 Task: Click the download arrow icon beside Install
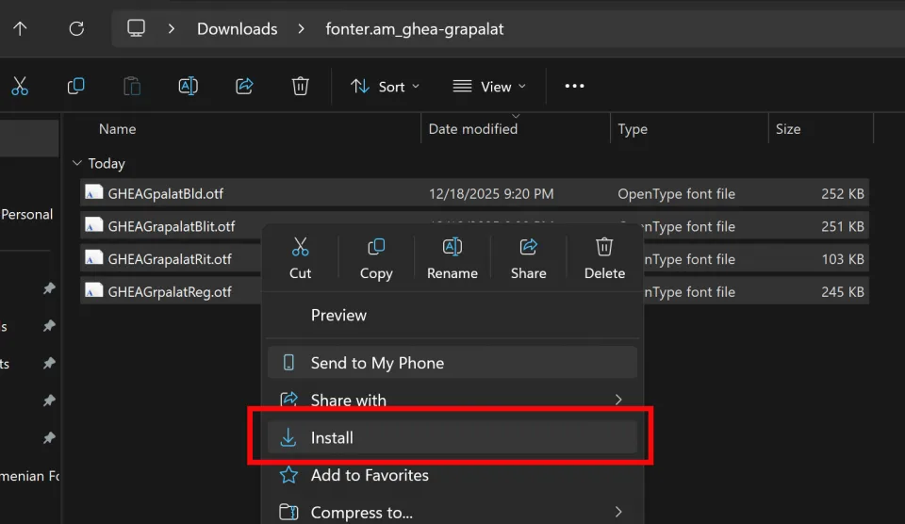click(288, 437)
